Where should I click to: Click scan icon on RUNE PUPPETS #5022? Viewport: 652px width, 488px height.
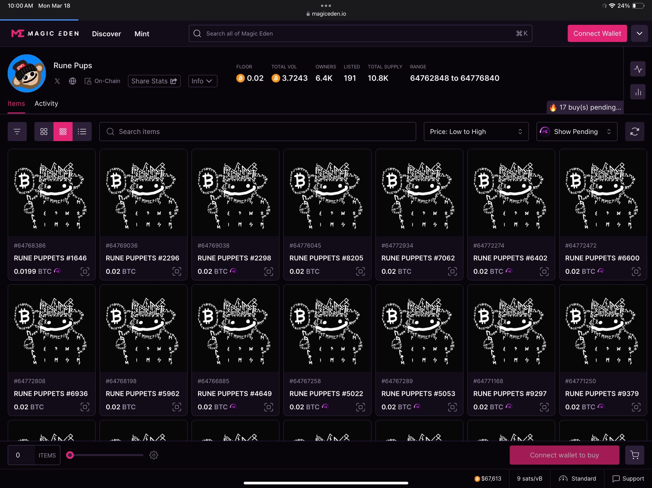click(360, 407)
